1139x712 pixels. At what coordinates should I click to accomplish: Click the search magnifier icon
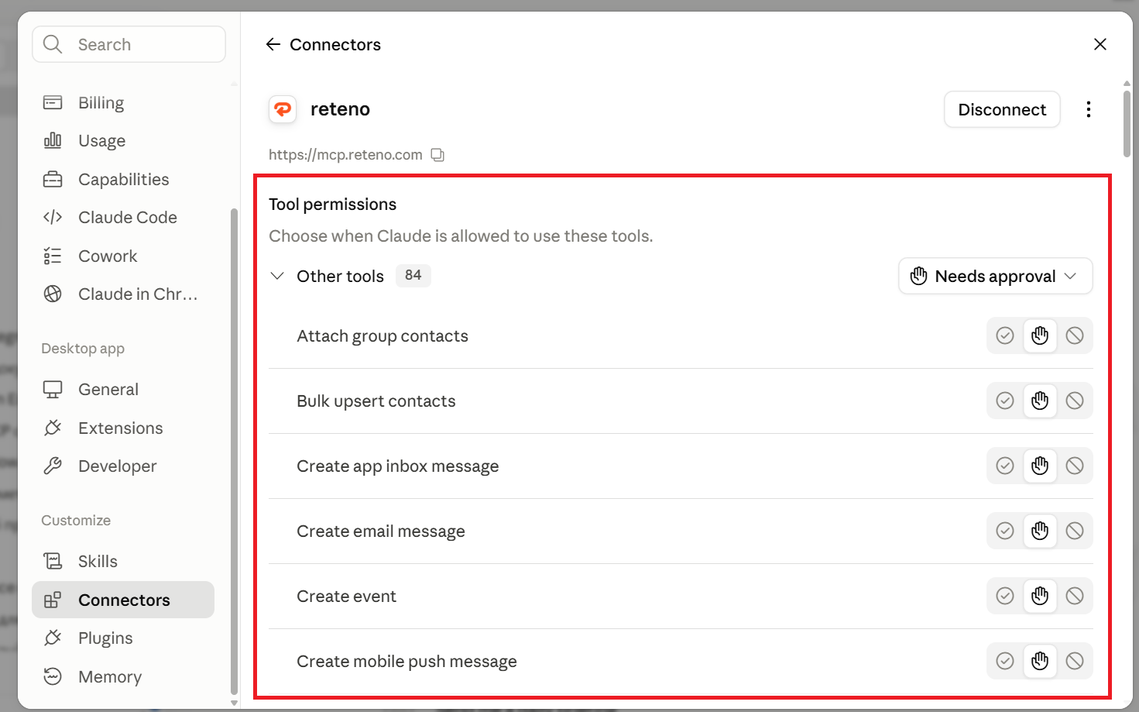[x=53, y=44]
